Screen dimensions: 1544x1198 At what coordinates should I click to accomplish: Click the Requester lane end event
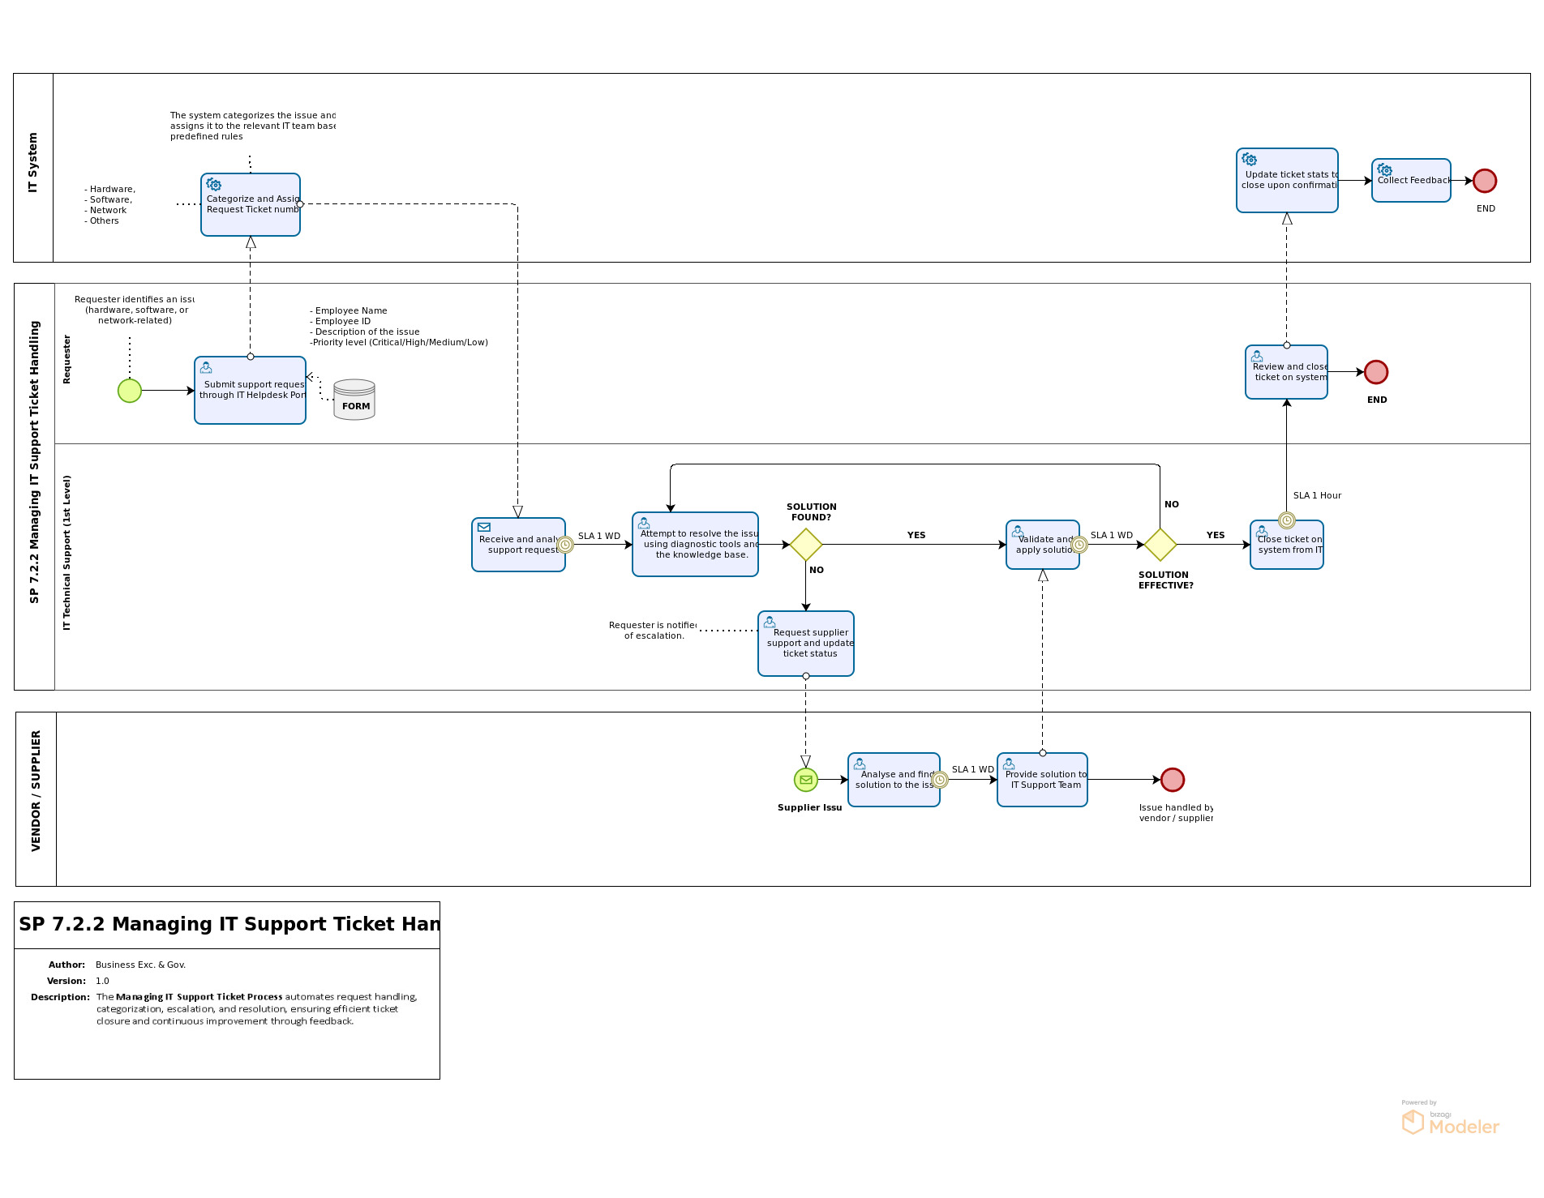pyautogui.click(x=1375, y=372)
